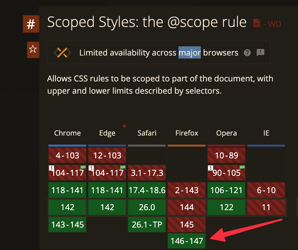Click the green flag on Chrome 104-117
298x250 pixels.
coord(83,167)
